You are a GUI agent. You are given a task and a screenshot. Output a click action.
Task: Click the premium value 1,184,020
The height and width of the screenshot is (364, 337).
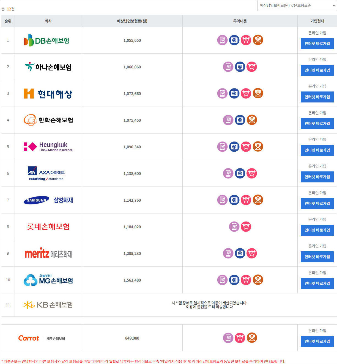point(132,227)
